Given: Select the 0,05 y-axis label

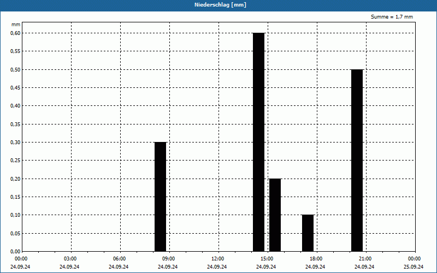Looking at the screenshot, I should [15, 234].
